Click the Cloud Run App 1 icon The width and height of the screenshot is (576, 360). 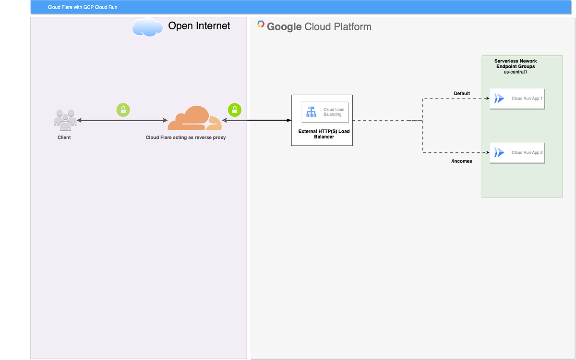[499, 98]
